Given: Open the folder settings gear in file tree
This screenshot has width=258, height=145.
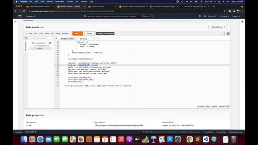Looking at the screenshot, I should [x=50, y=43].
